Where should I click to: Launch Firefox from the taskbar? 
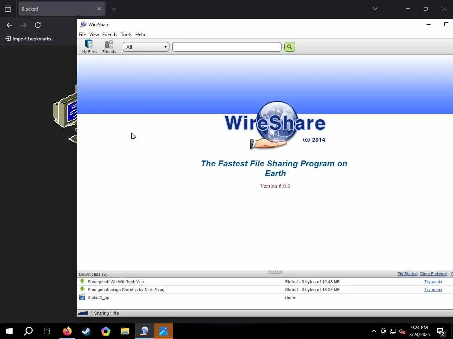pos(67,331)
